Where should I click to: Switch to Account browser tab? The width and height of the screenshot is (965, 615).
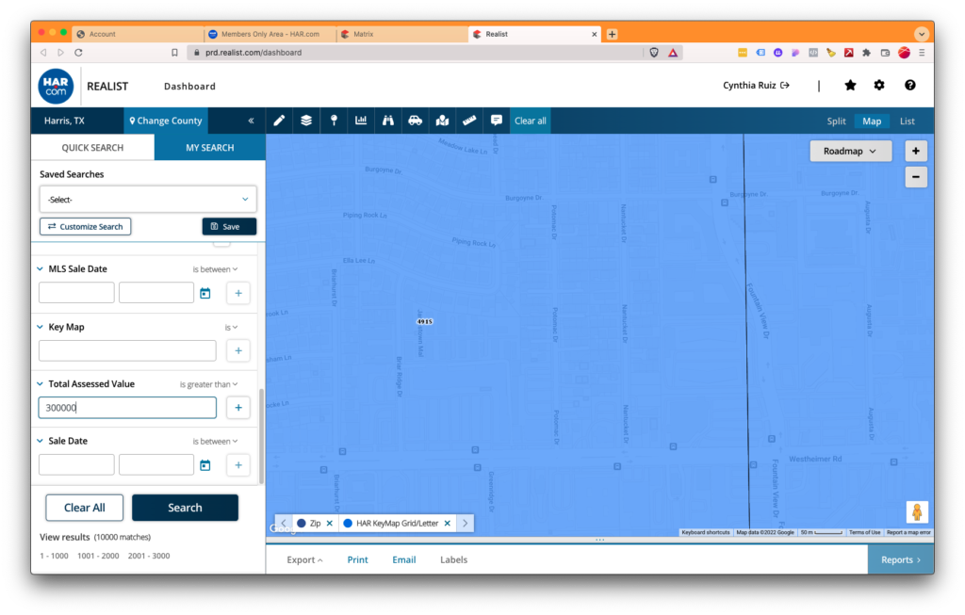(138, 35)
